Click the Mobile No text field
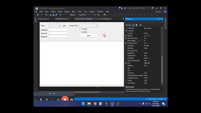 click(58, 37)
